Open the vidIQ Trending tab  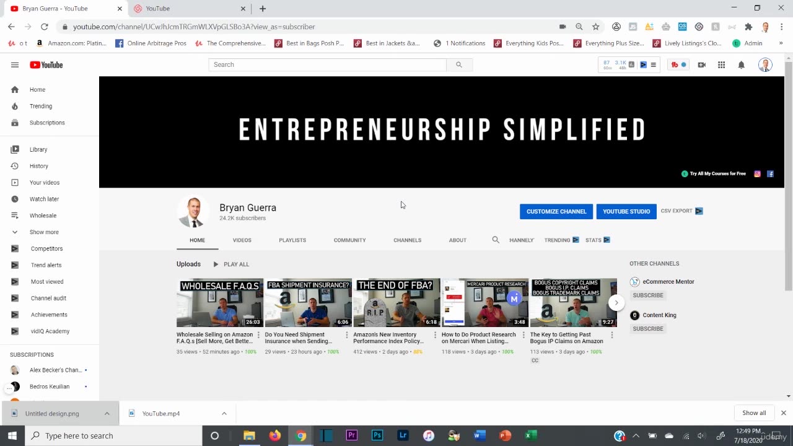[x=561, y=240]
